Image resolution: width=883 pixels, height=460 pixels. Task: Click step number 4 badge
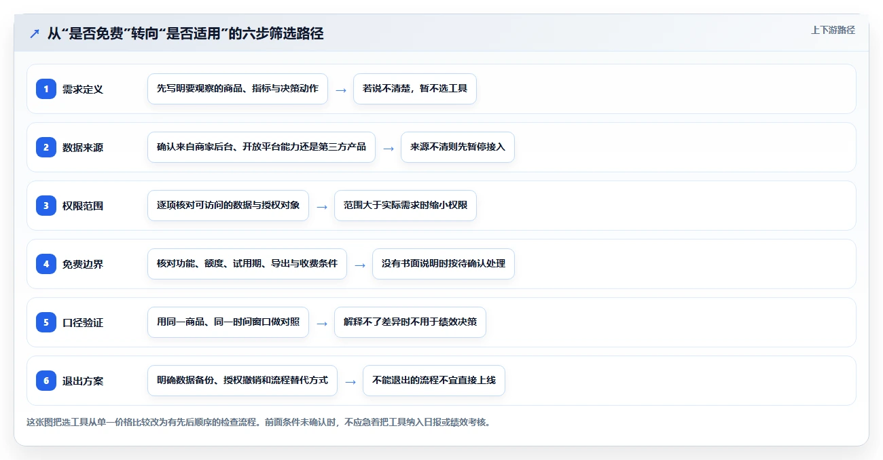coord(46,263)
